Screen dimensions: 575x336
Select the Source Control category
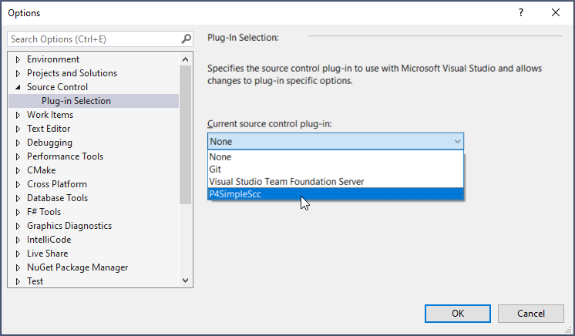click(x=57, y=87)
